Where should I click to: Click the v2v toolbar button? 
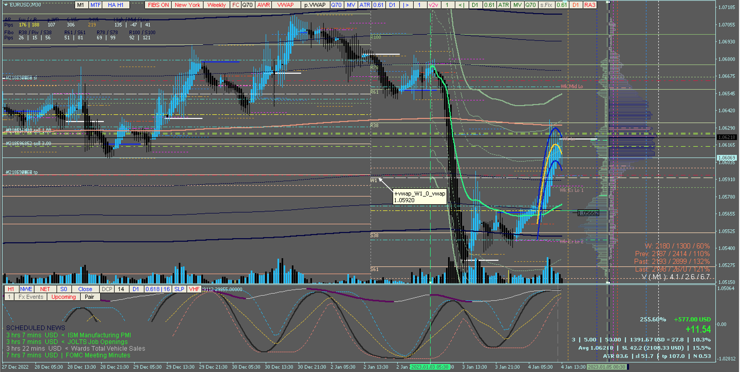pos(433,5)
